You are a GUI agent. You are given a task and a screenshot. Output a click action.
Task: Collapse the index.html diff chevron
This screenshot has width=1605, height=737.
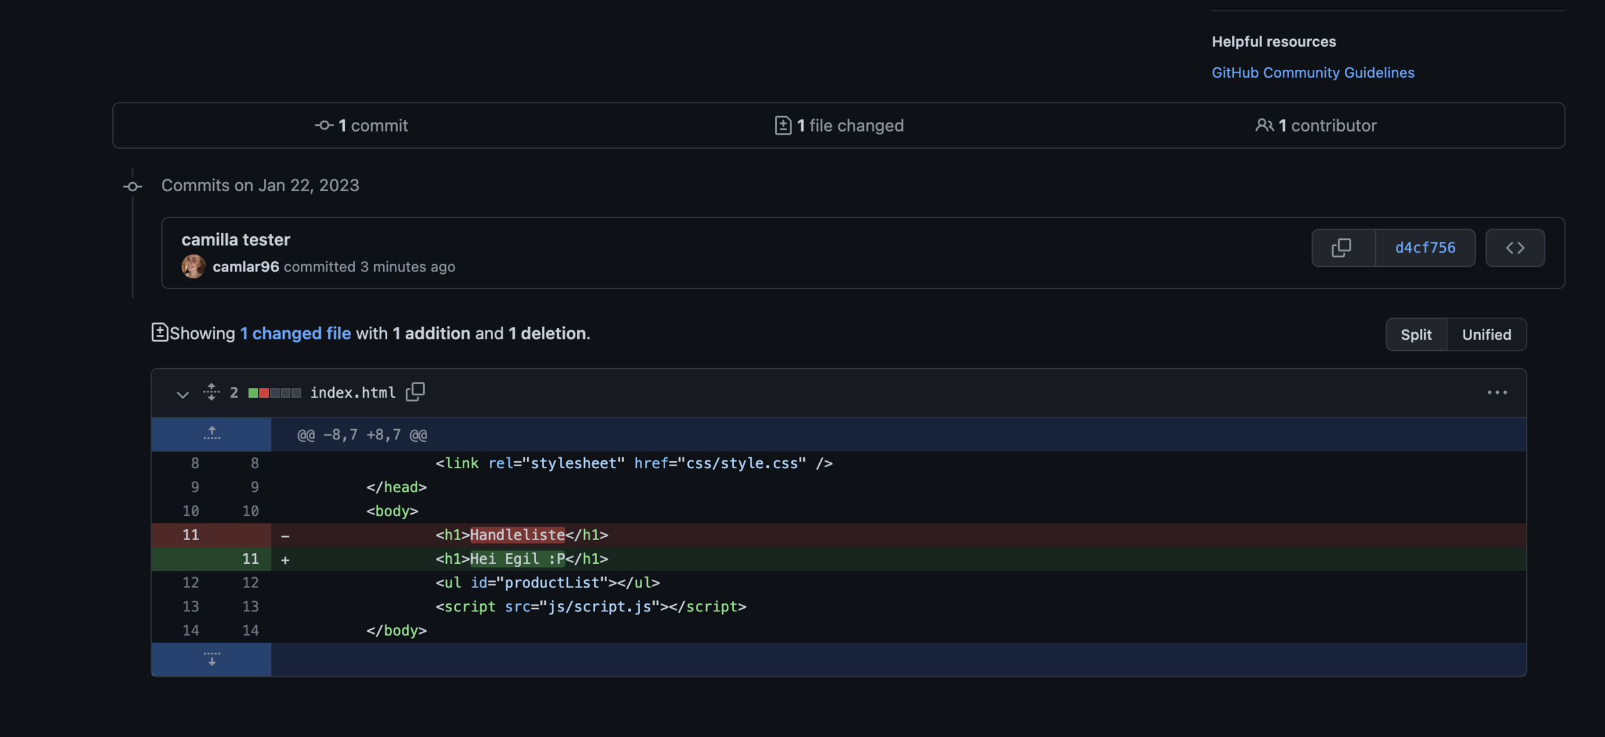pos(182,394)
